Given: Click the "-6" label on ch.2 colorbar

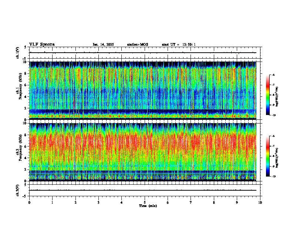Looking at the screenshot, I should 273,136.
